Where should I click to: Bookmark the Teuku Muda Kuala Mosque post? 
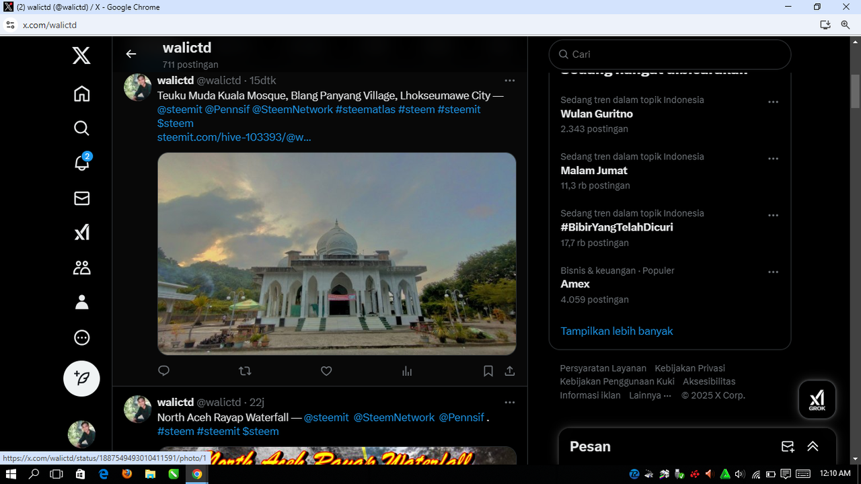488,371
